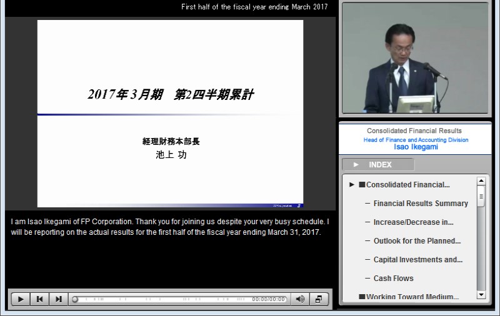Select the Increase/Decrease in... index entry
Viewport: 500px width, 316px height.
pos(413,222)
